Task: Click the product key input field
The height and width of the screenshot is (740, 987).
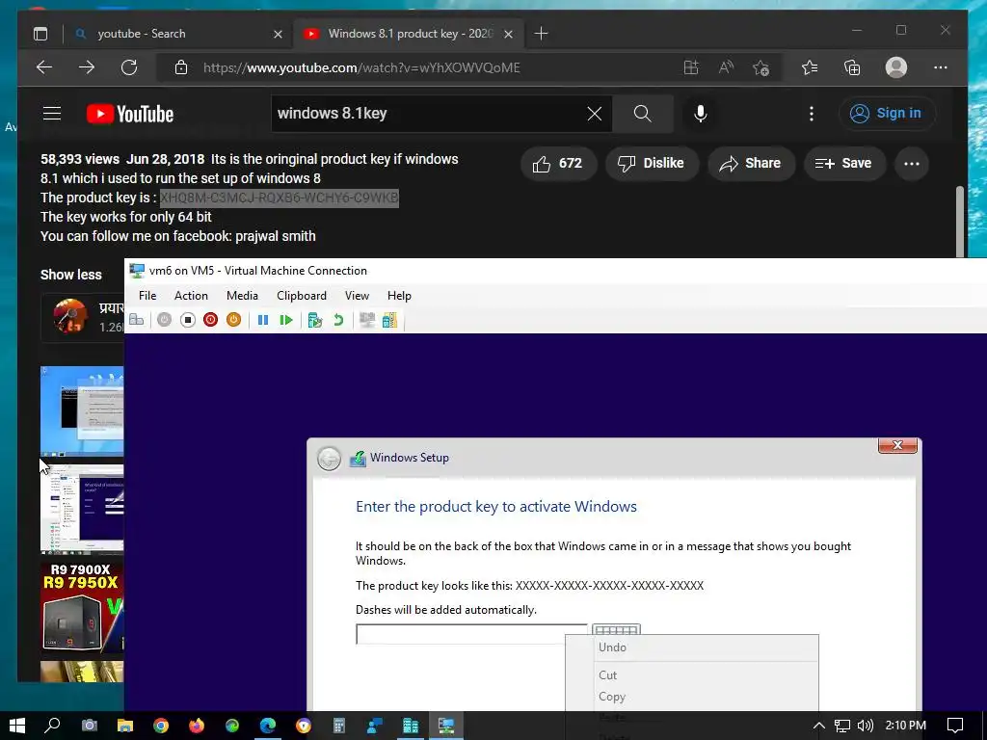Action: click(471, 634)
